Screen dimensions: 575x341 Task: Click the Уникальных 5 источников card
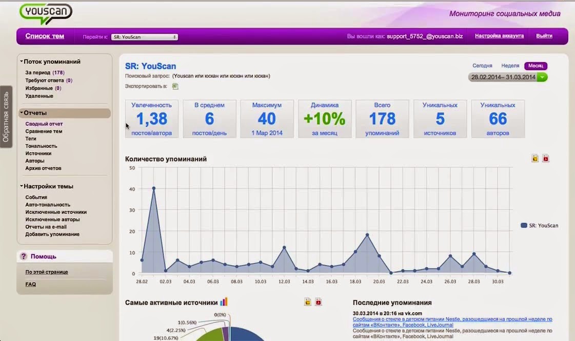click(x=440, y=119)
